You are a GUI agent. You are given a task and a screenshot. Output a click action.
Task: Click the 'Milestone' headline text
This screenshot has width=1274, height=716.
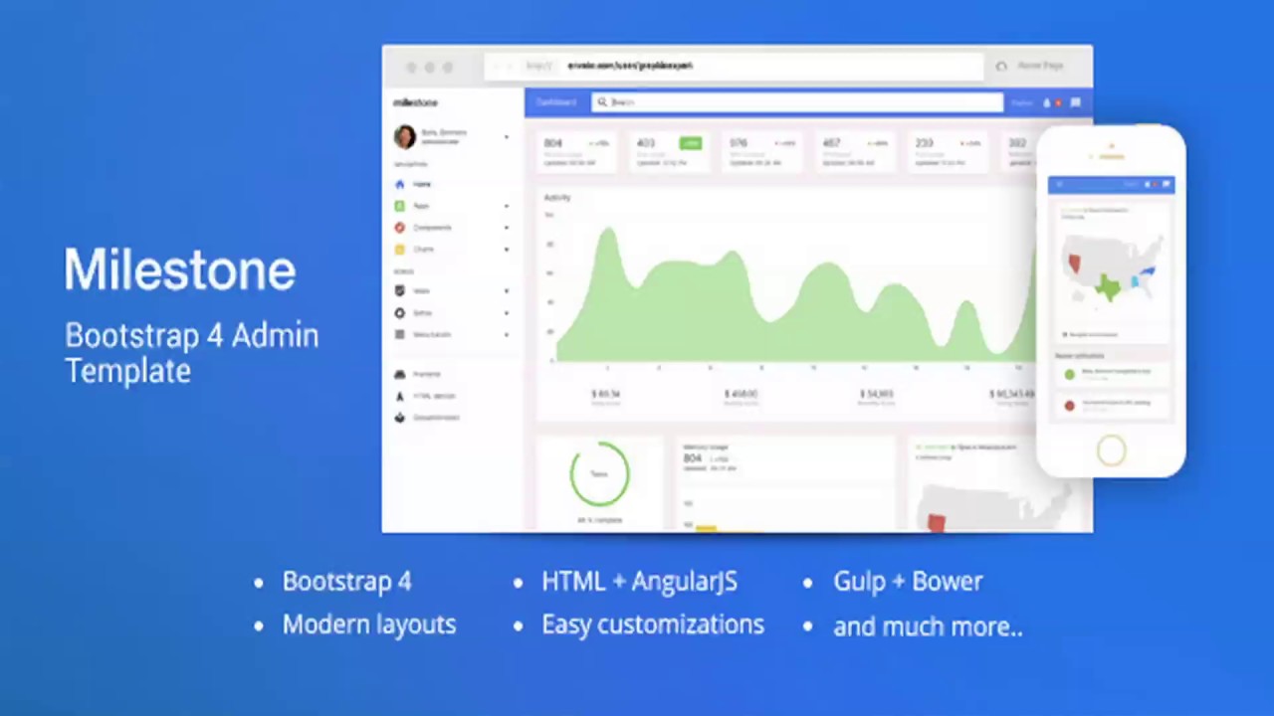(180, 269)
